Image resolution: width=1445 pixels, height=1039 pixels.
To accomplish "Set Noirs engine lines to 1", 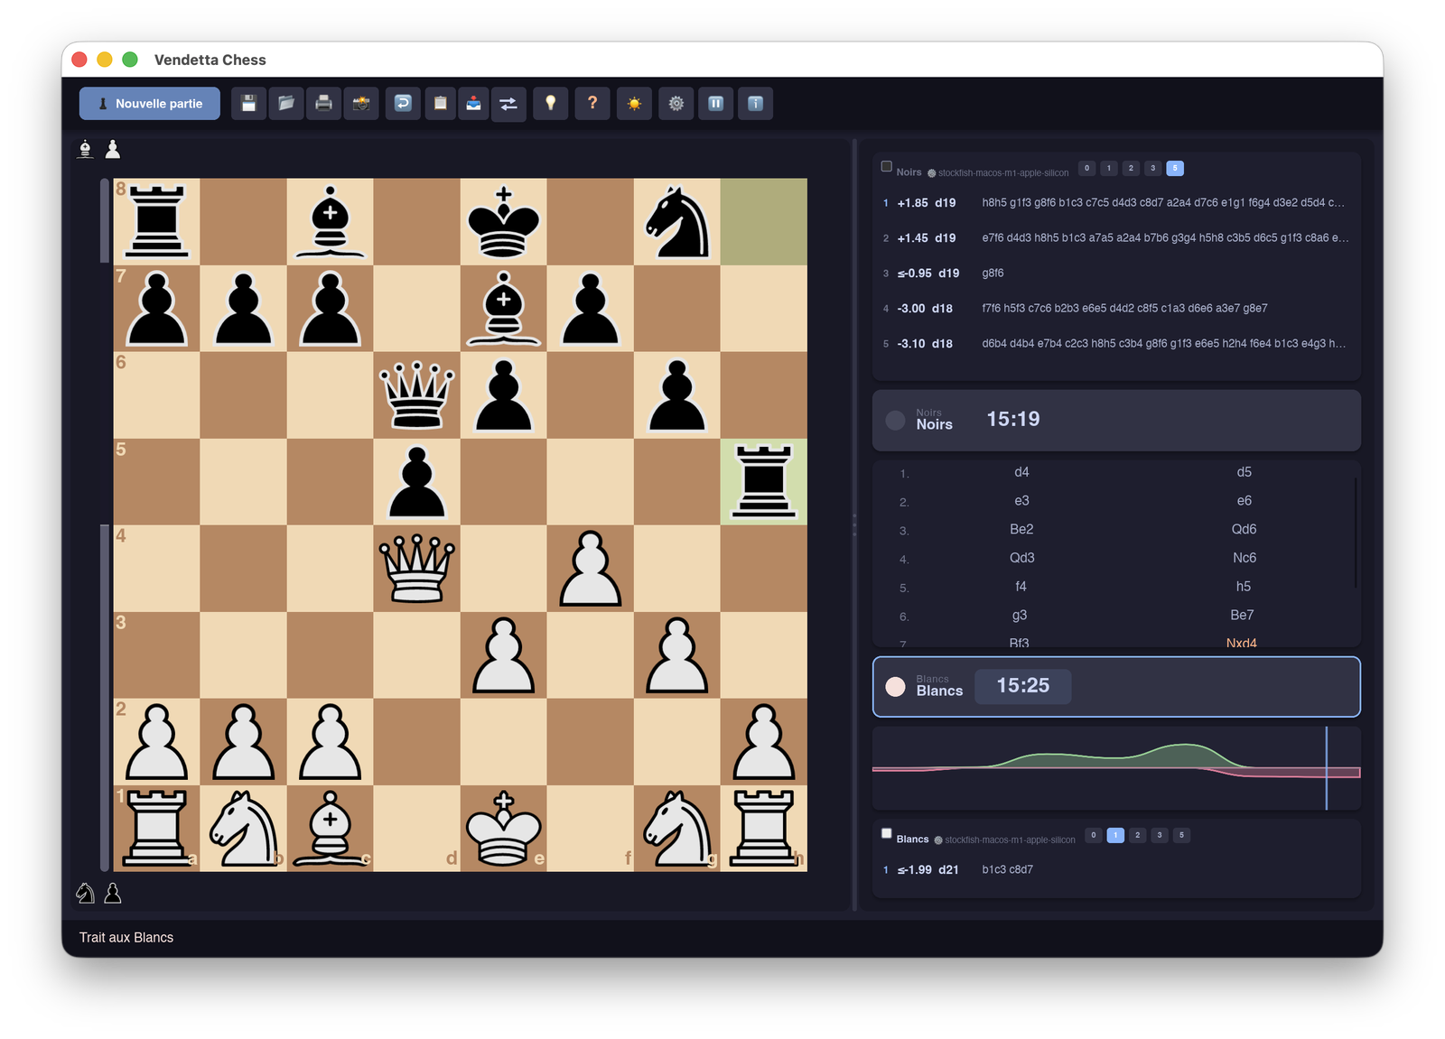I will tap(1109, 168).
